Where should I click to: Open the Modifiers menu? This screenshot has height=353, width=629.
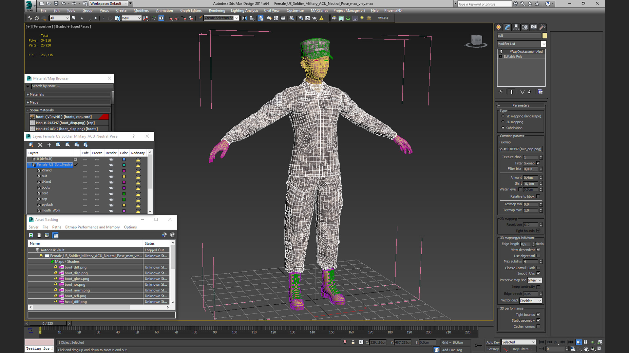click(x=141, y=10)
